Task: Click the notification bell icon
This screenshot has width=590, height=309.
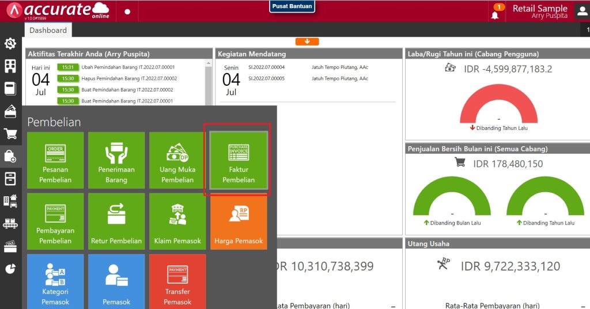Action: [495, 14]
